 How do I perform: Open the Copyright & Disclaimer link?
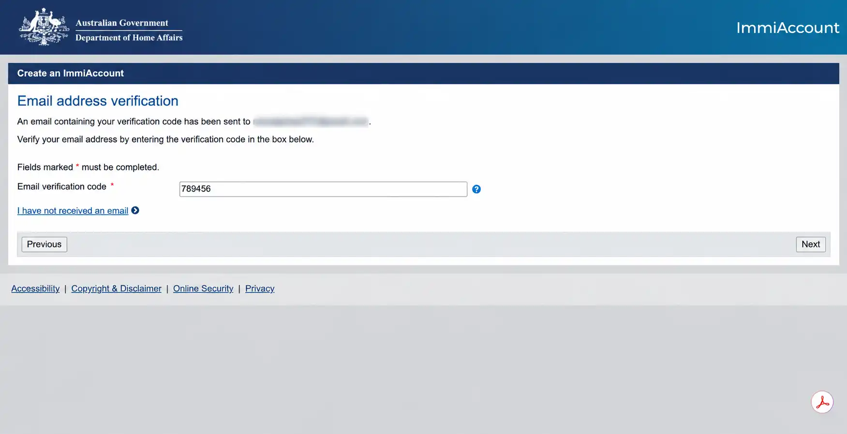coord(116,289)
